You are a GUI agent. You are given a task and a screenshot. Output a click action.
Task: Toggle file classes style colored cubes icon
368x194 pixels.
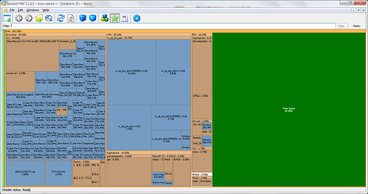click(105, 18)
